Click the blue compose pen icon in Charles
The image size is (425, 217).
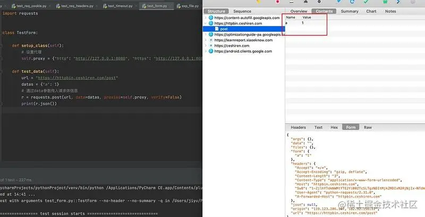click(339, 2)
